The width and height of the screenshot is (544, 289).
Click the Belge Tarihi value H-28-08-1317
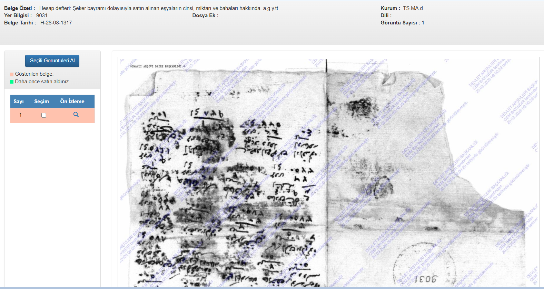coord(56,23)
